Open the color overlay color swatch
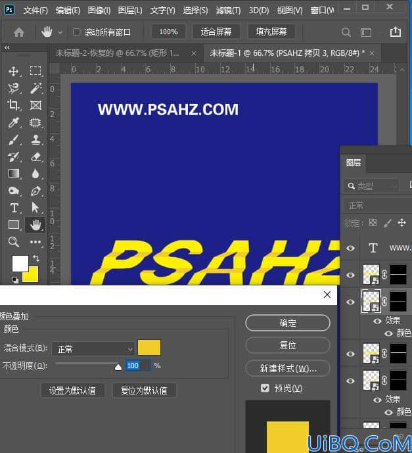The height and width of the screenshot is (453, 412). coord(149,347)
